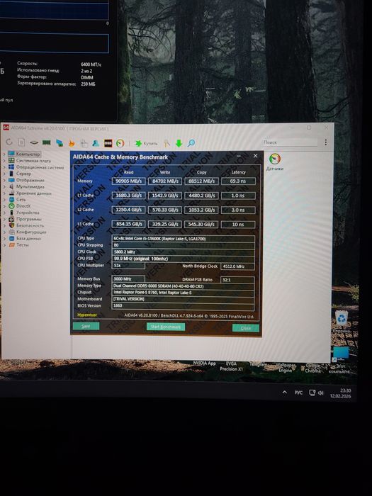Click the gauge sensor icon in toolbar
372x496 pixels.
pyautogui.click(x=120, y=143)
